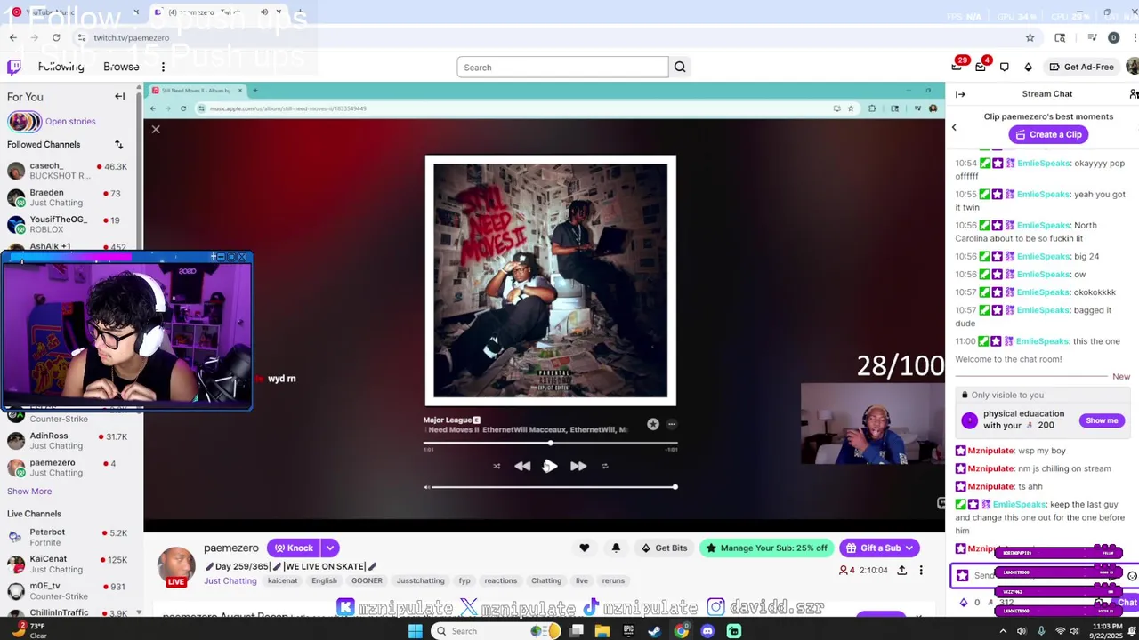Go to the Twitch home logo

click(x=14, y=67)
